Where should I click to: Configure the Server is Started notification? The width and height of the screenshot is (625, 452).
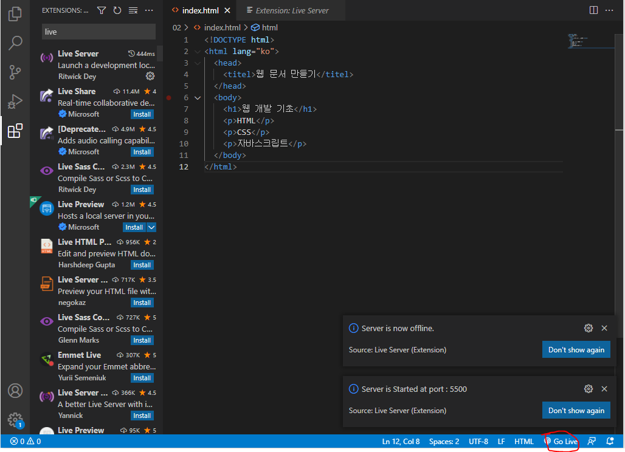click(x=589, y=389)
